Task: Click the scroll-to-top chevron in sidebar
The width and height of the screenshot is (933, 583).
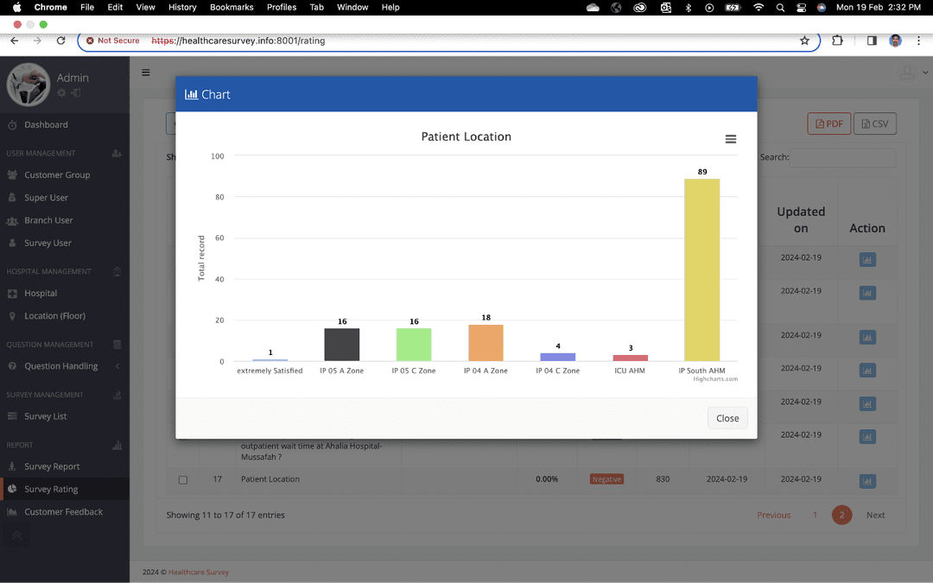Action: tap(16, 535)
